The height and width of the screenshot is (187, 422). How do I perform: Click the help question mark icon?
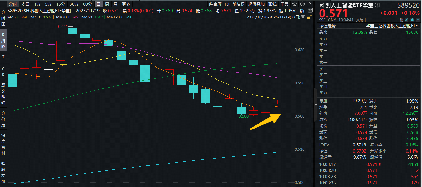coord(302,3)
